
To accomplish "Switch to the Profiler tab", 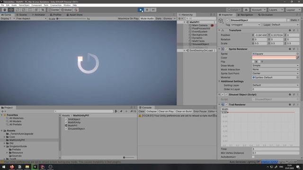I will coord(56,15).
